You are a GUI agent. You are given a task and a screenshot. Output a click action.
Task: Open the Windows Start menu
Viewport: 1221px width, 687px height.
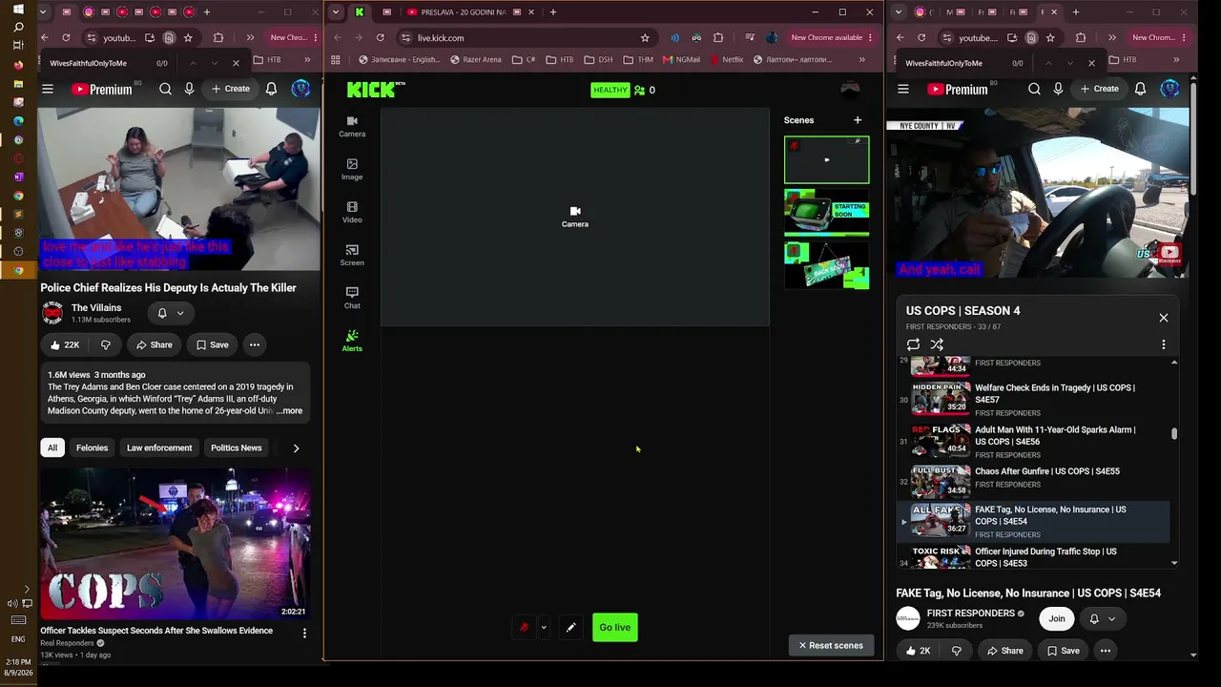pos(18,9)
